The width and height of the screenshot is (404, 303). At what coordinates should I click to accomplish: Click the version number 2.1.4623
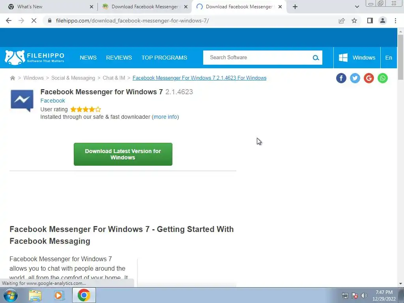coord(179,92)
